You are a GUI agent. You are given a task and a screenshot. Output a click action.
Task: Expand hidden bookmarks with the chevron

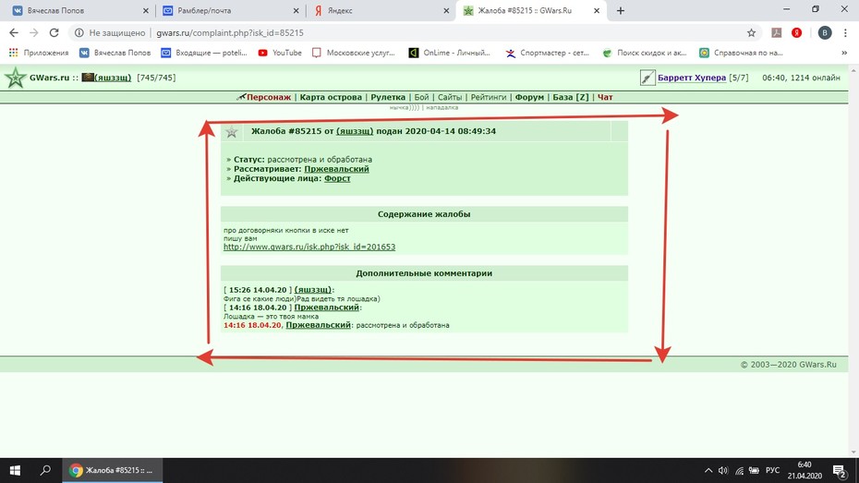(844, 53)
